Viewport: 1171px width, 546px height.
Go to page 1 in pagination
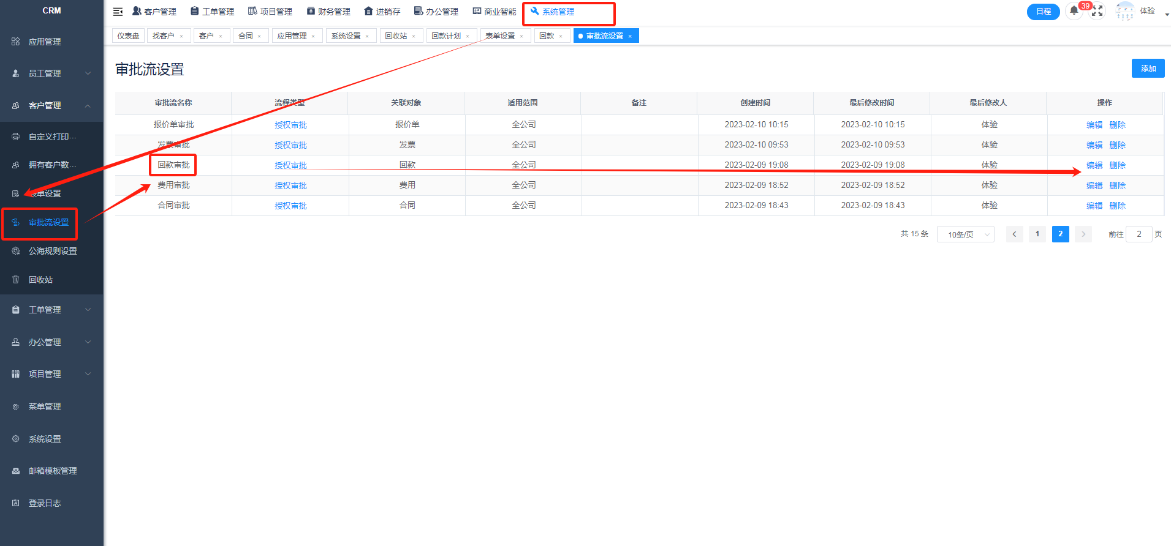(x=1037, y=234)
